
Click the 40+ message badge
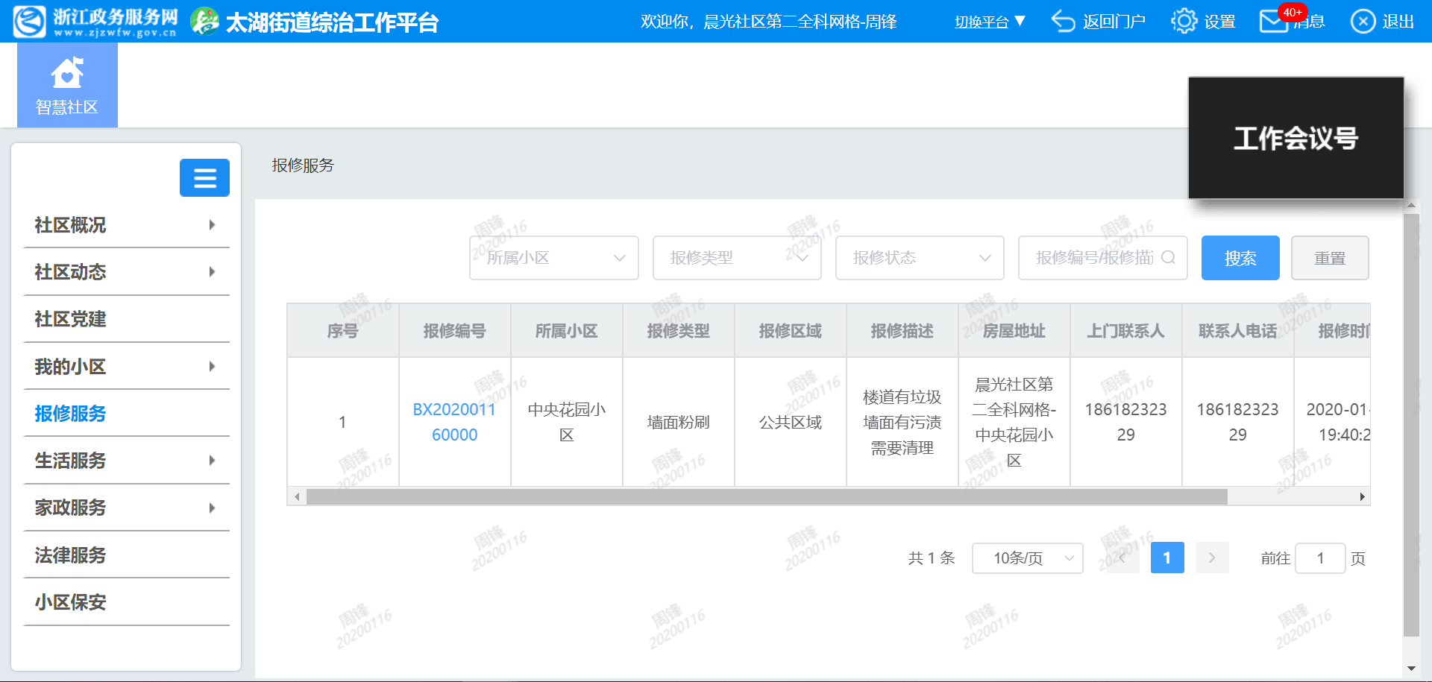(x=1293, y=12)
